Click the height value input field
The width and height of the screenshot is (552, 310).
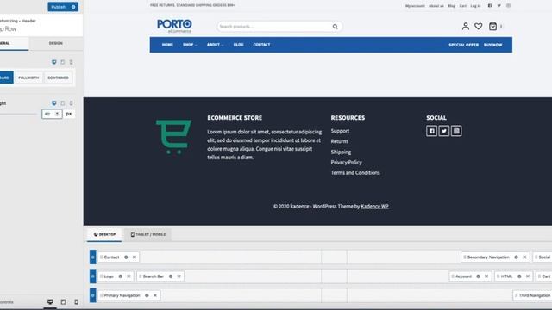(52, 114)
